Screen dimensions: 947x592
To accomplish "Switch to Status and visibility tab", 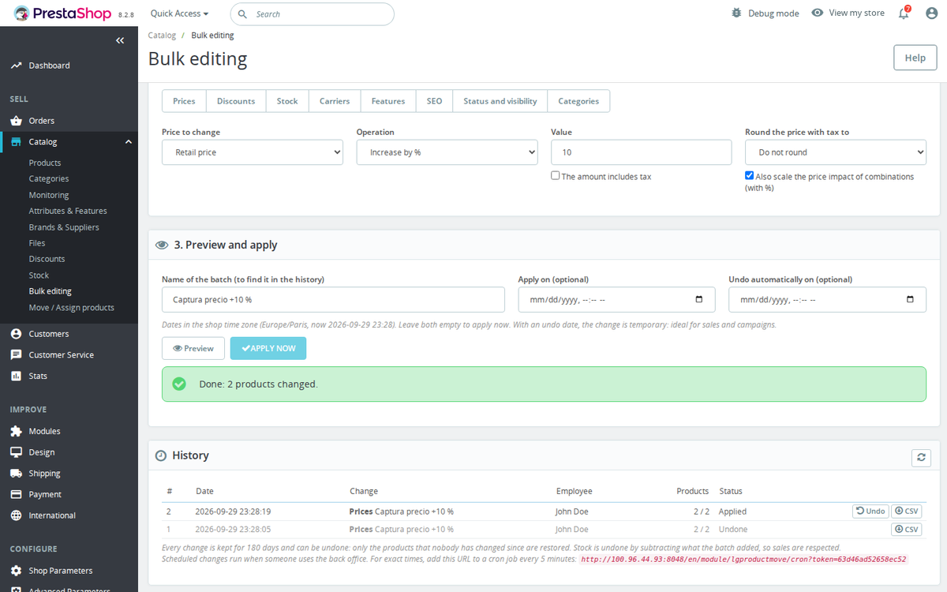I will (x=500, y=101).
